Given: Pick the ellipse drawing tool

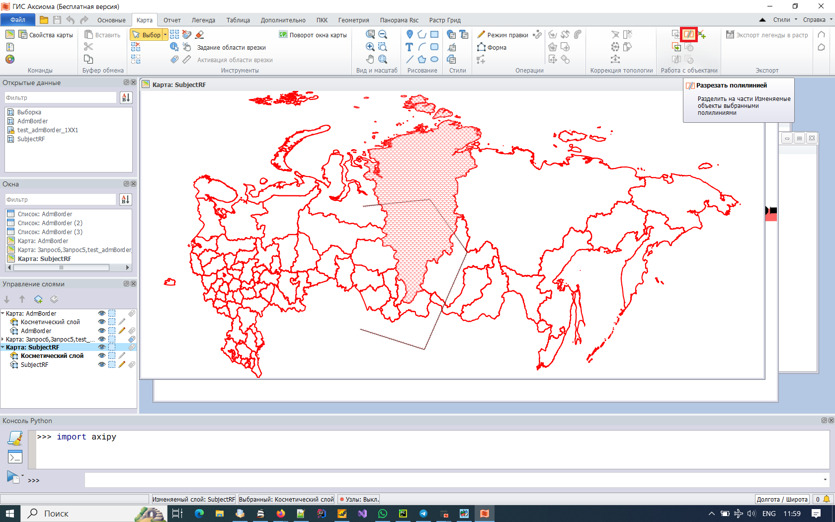Looking at the screenshot, I should click(434, 59).
